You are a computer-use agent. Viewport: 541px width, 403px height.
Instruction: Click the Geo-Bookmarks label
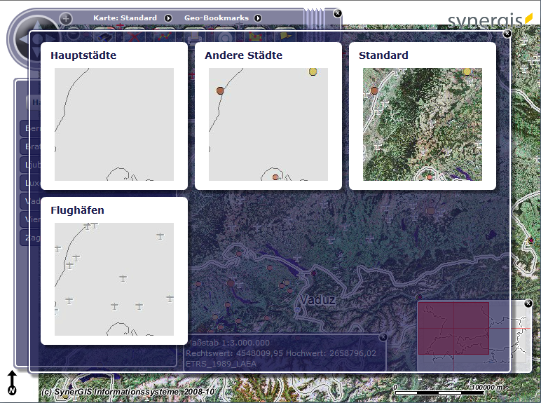click(217, 18)
